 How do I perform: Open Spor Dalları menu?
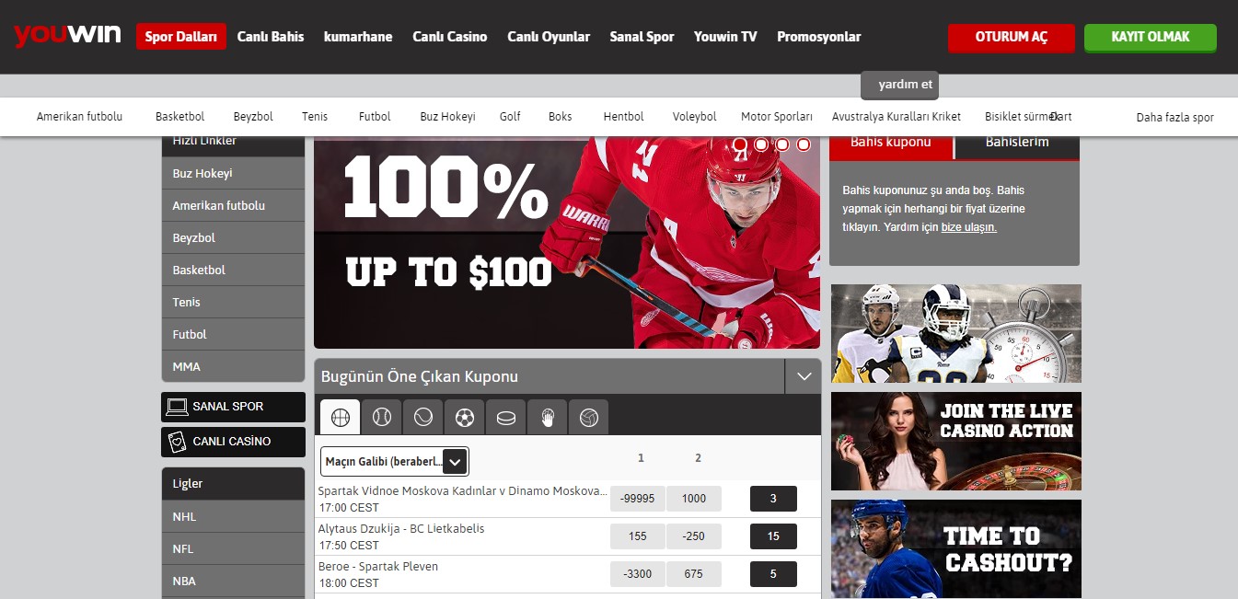click(181, 37)
